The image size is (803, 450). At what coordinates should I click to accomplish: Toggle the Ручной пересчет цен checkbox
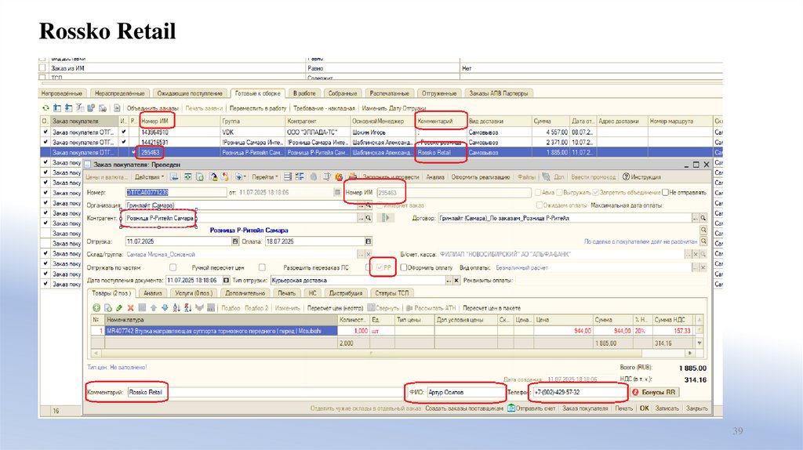click(262, 267)
